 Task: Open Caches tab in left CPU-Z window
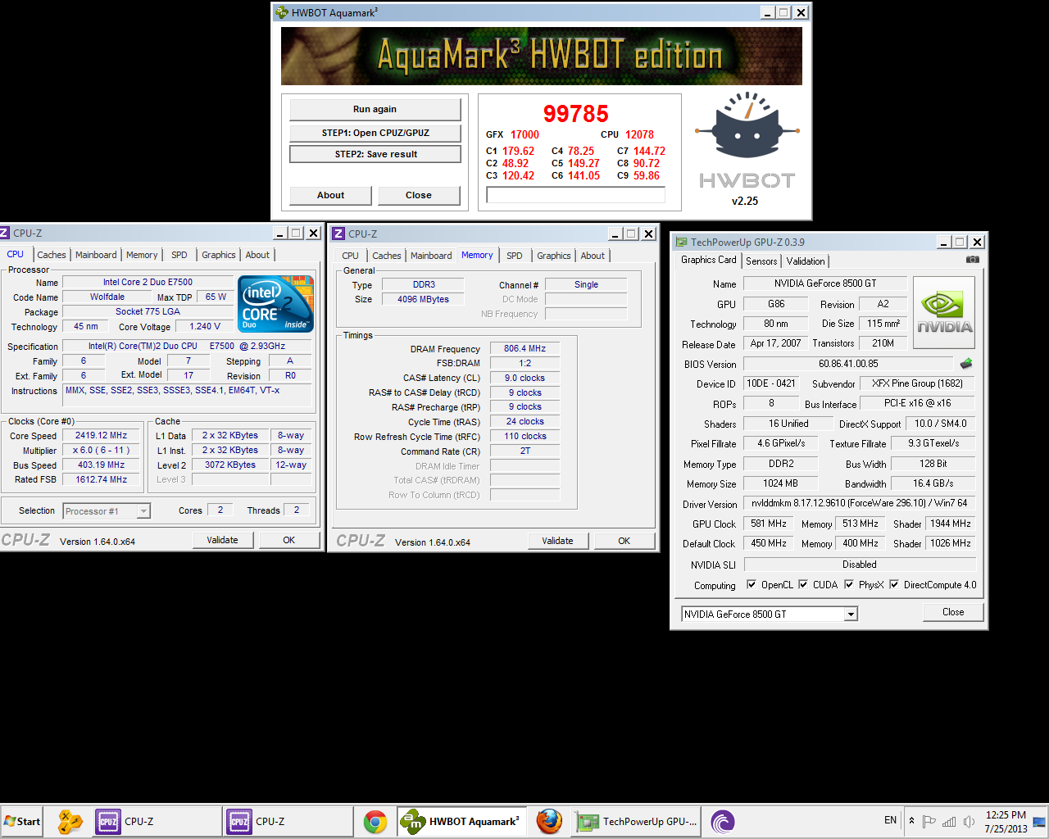coord(52,255)
